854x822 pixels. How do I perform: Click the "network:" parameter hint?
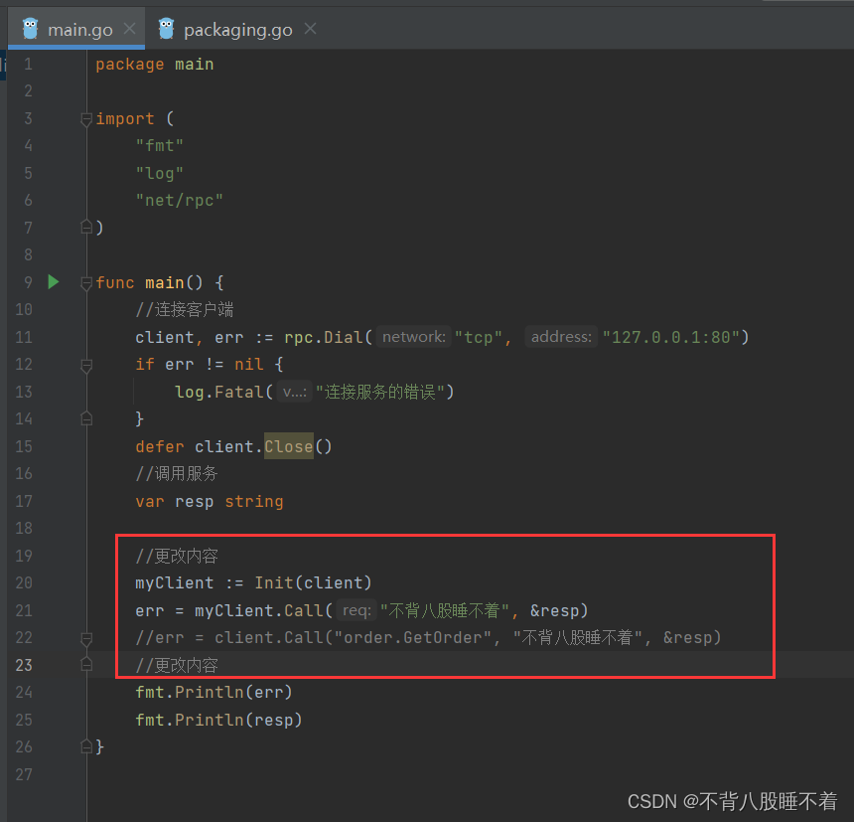point(413,337)
